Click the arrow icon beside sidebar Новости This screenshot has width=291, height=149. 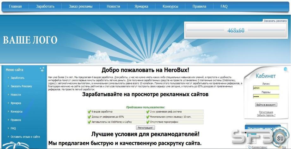pyautogui.click(x=8, y=94)
